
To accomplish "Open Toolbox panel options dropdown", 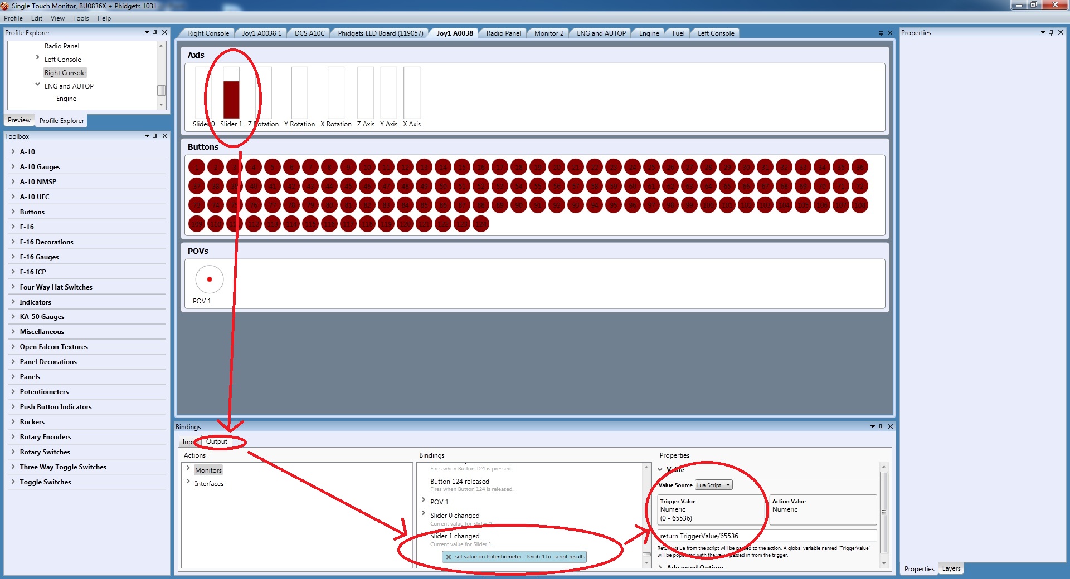I will [147, 136].
